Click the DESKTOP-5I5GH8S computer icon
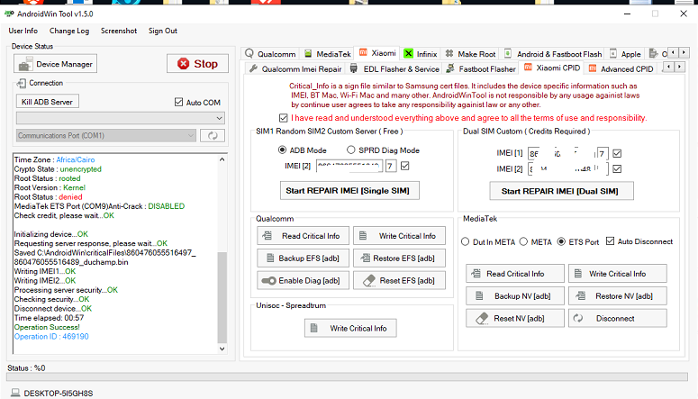The image size is (698, 399). (x=15, y=393)
